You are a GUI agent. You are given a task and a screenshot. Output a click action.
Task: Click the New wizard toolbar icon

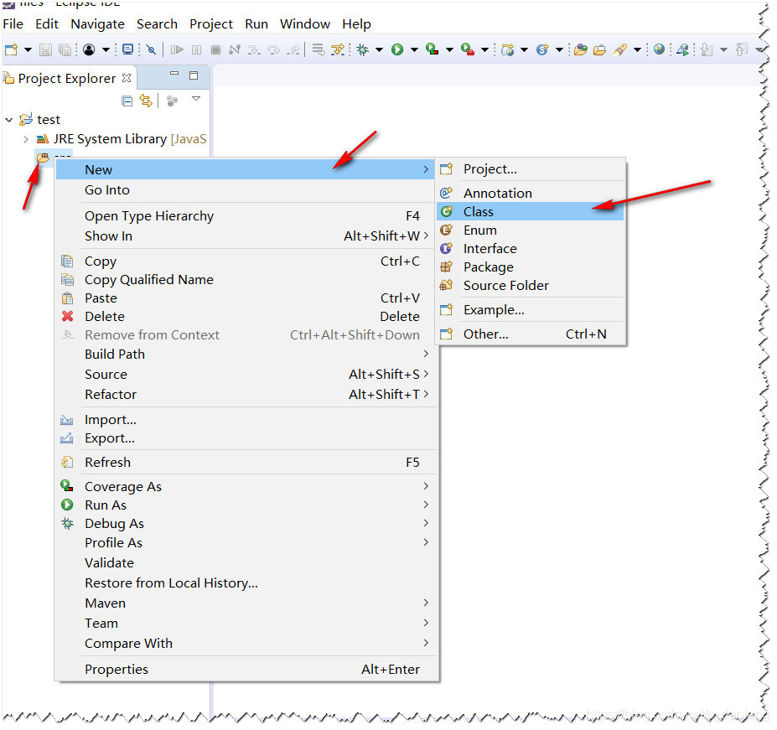pos(11,49)
